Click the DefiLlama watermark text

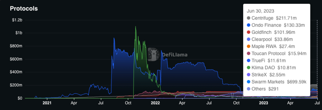click(175, 55)
